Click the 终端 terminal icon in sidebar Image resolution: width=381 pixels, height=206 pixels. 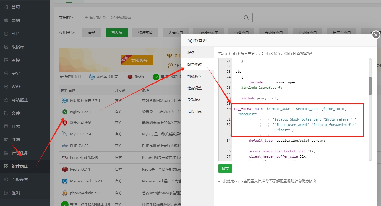point(6,140)
